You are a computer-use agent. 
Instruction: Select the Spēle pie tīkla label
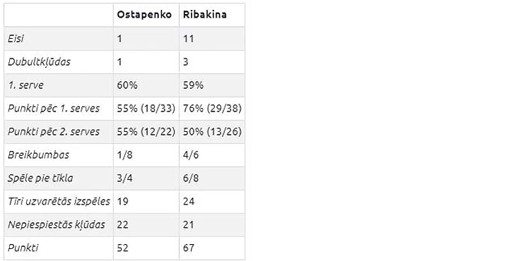40,178
